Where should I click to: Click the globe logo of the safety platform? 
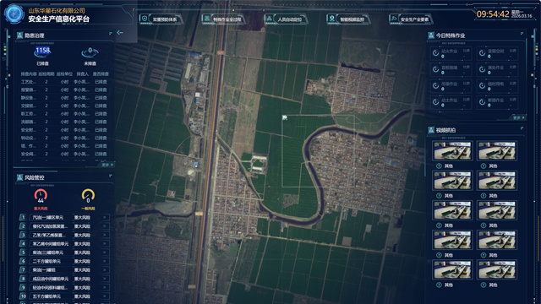click(14, 14)
